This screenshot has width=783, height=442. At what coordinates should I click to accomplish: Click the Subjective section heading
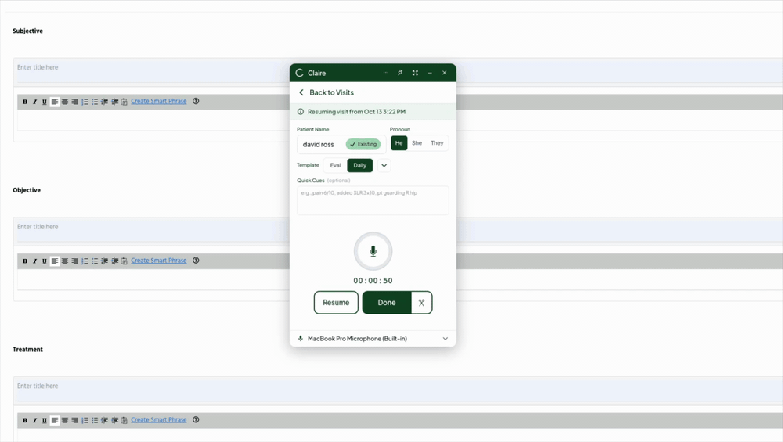(x=28, y=31)
